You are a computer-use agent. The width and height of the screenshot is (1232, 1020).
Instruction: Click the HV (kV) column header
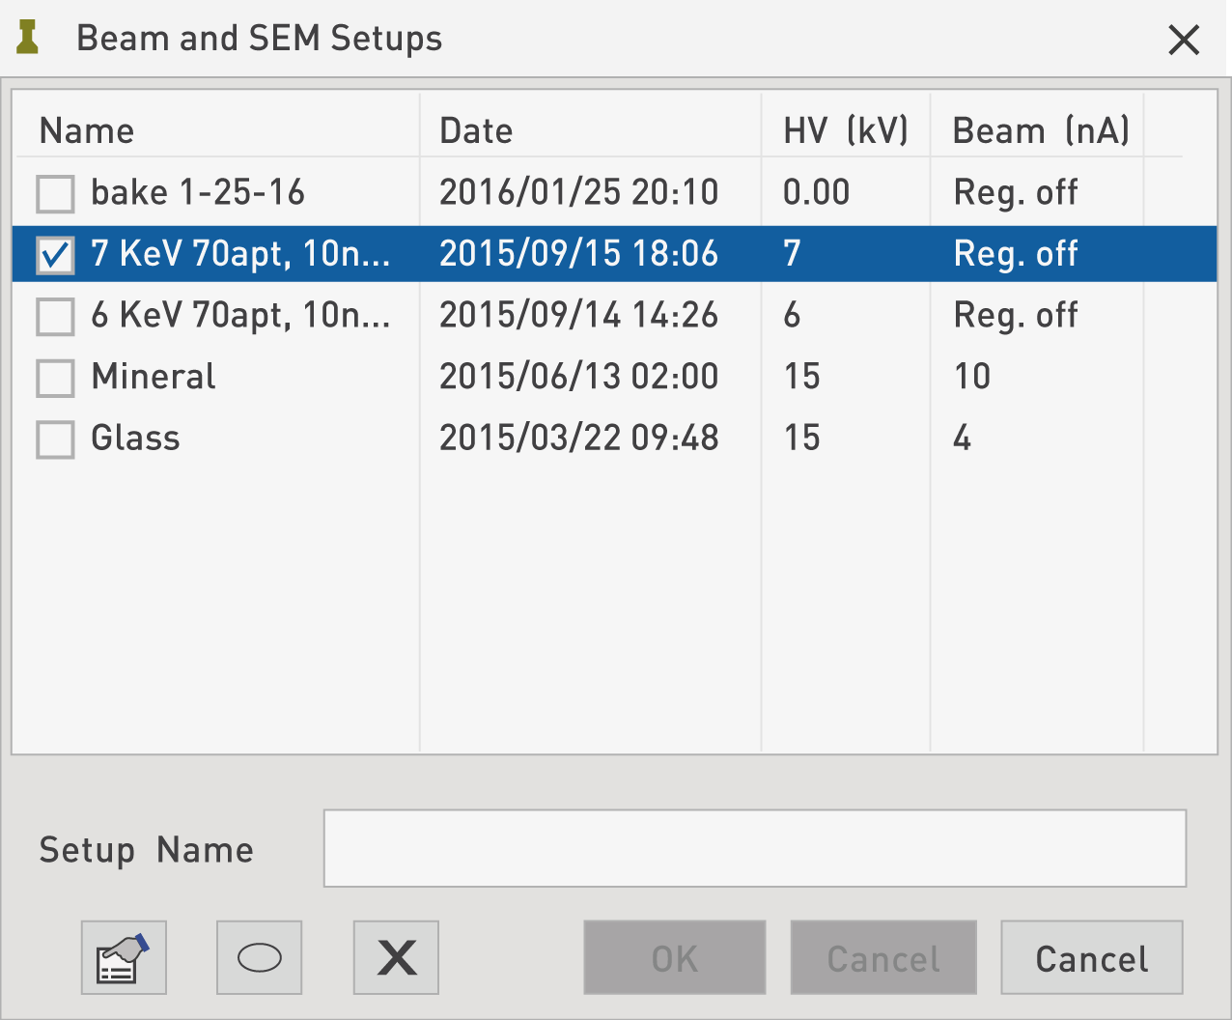845,130
